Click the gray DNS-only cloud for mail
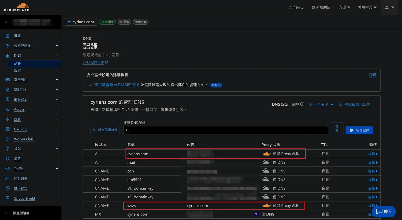Image resolution: width=402 pixels, height=220 pixels. 266,162
